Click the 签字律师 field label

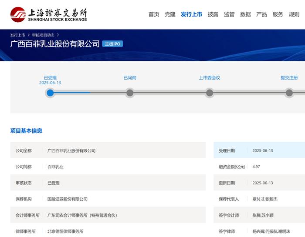(x=227, y=231)
